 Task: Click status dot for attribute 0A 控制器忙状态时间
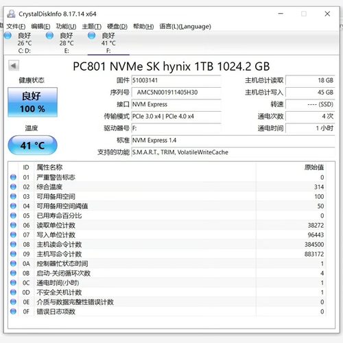click(x=13, y=263)
